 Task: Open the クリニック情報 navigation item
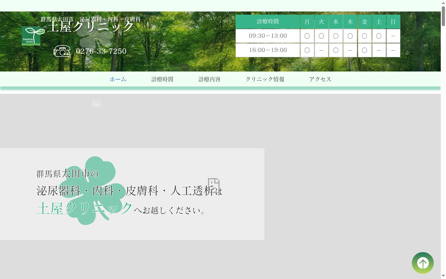pos(265,79)
